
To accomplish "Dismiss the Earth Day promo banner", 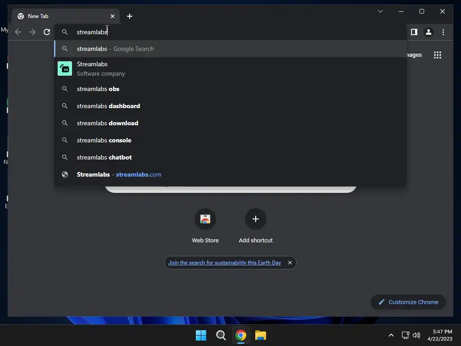I will click(290, 263).
